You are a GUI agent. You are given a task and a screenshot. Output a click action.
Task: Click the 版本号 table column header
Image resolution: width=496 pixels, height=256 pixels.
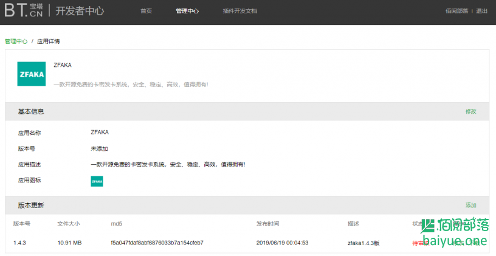pos(22,224)
